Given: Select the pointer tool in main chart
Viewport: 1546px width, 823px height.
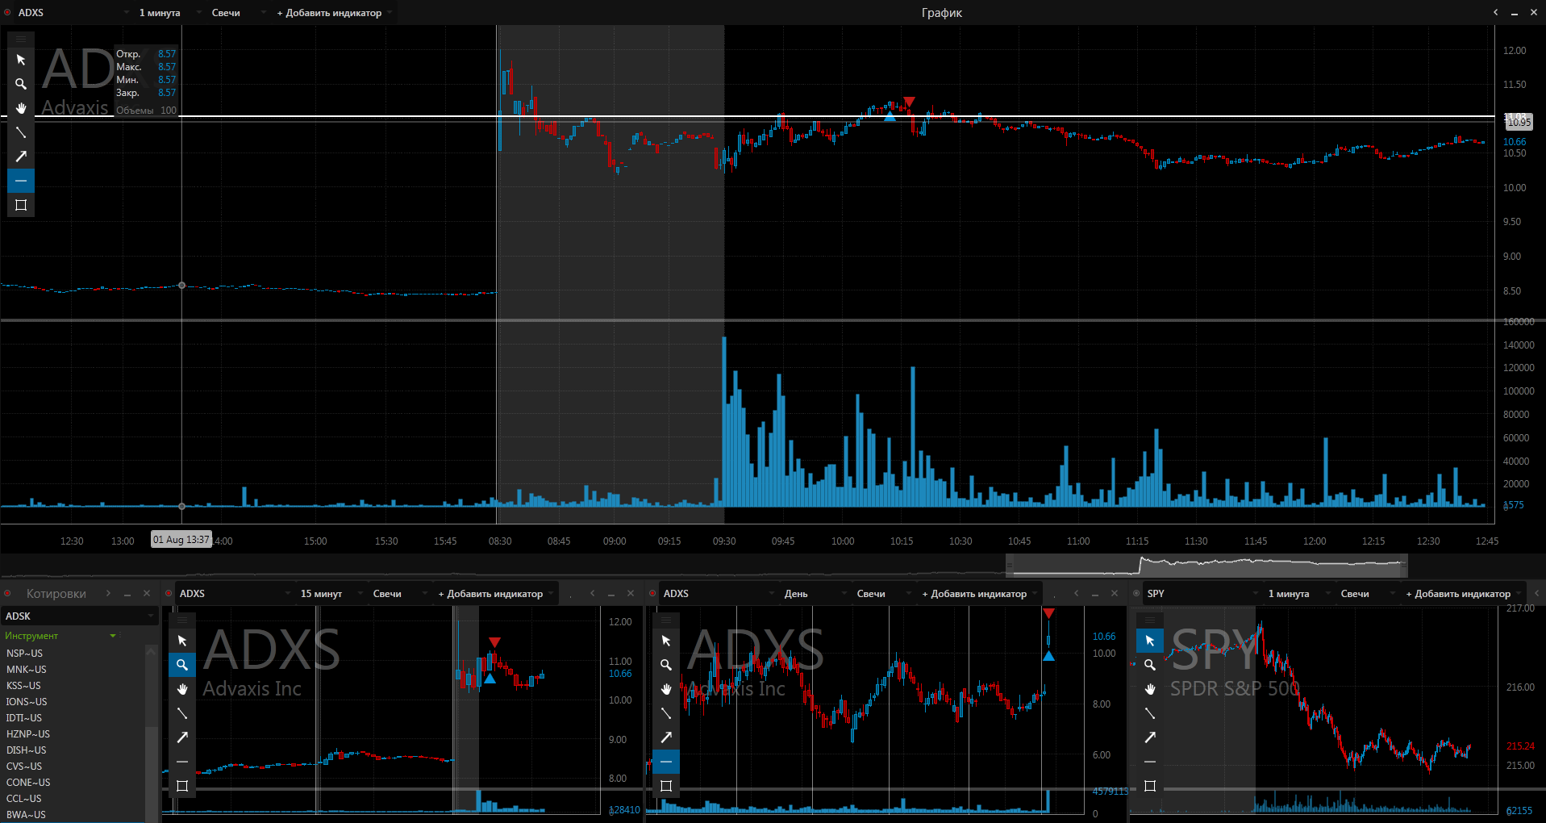Looking at the screenshot, I should pyautogui.click(x=21, y=60).
